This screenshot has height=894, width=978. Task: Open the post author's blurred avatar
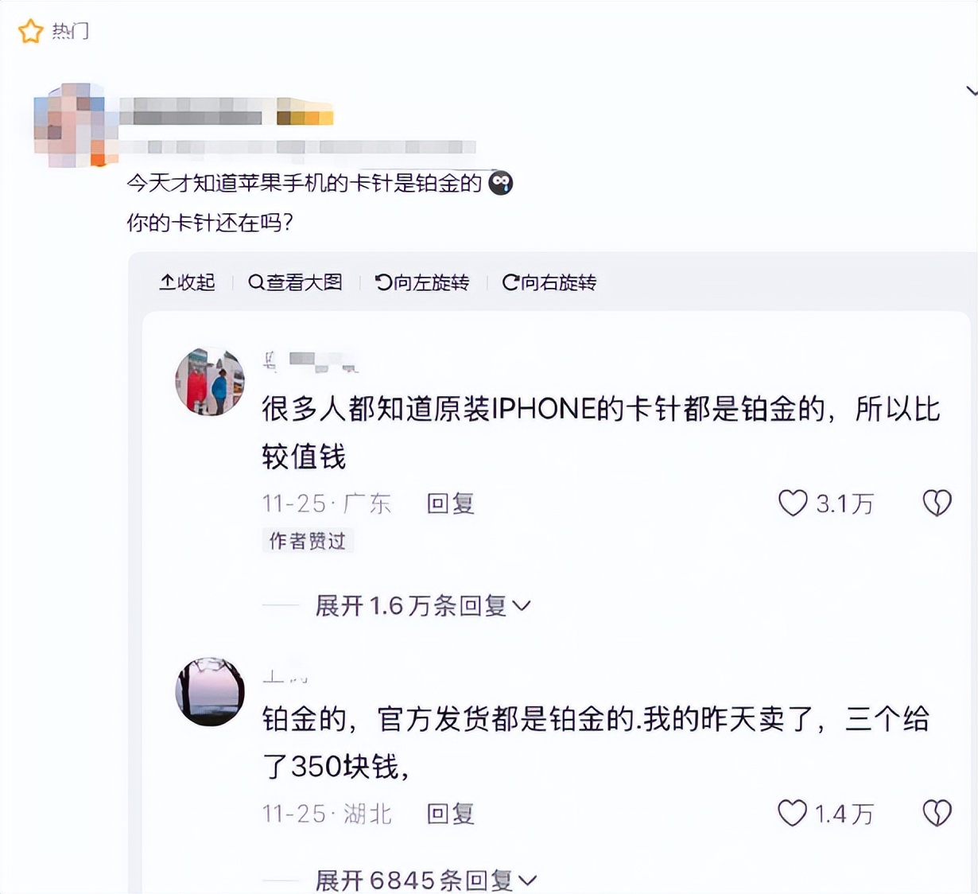(x=70, y=126)
